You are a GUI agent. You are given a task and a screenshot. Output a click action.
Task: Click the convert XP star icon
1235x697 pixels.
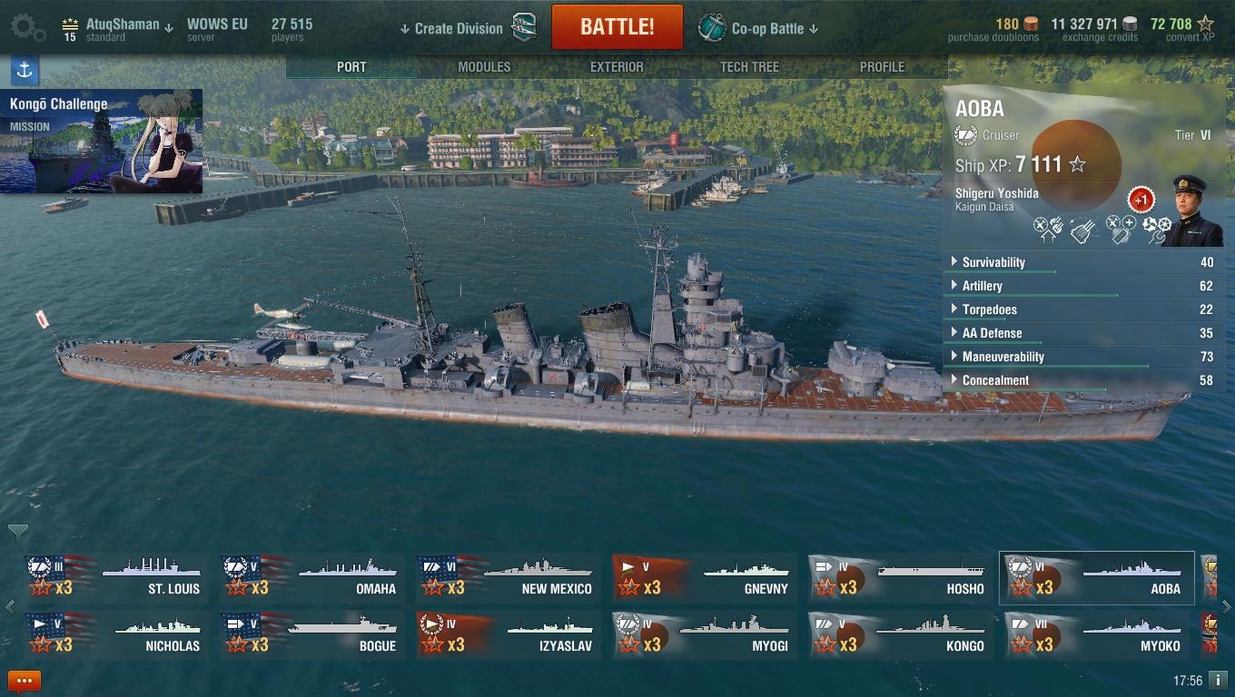[1205, 24]
